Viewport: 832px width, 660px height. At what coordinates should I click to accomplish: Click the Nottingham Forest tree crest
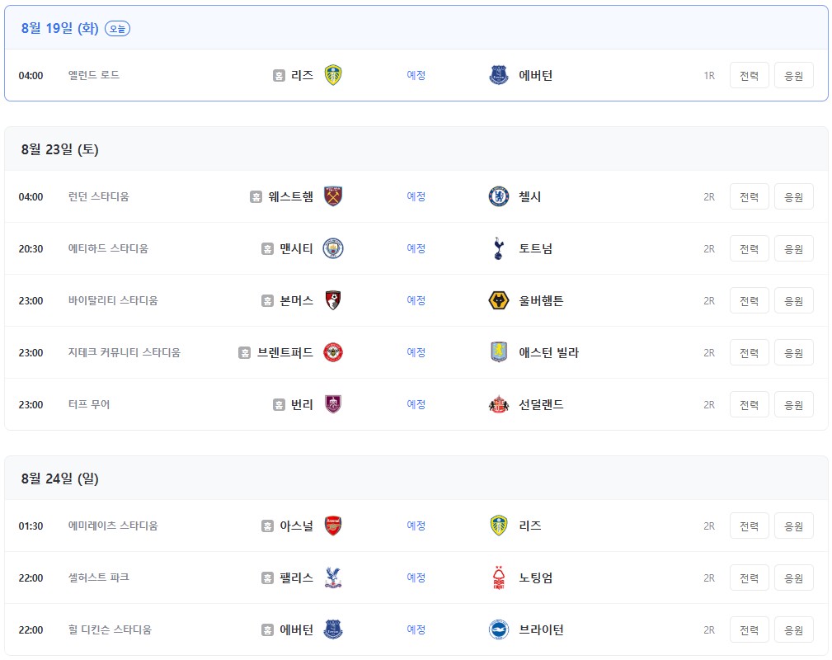click(x=498, y=577)
